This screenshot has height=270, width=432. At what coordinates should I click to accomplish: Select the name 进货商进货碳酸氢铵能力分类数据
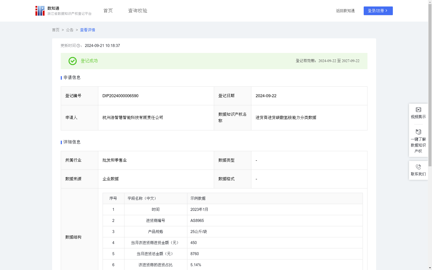tap(286, 118)
